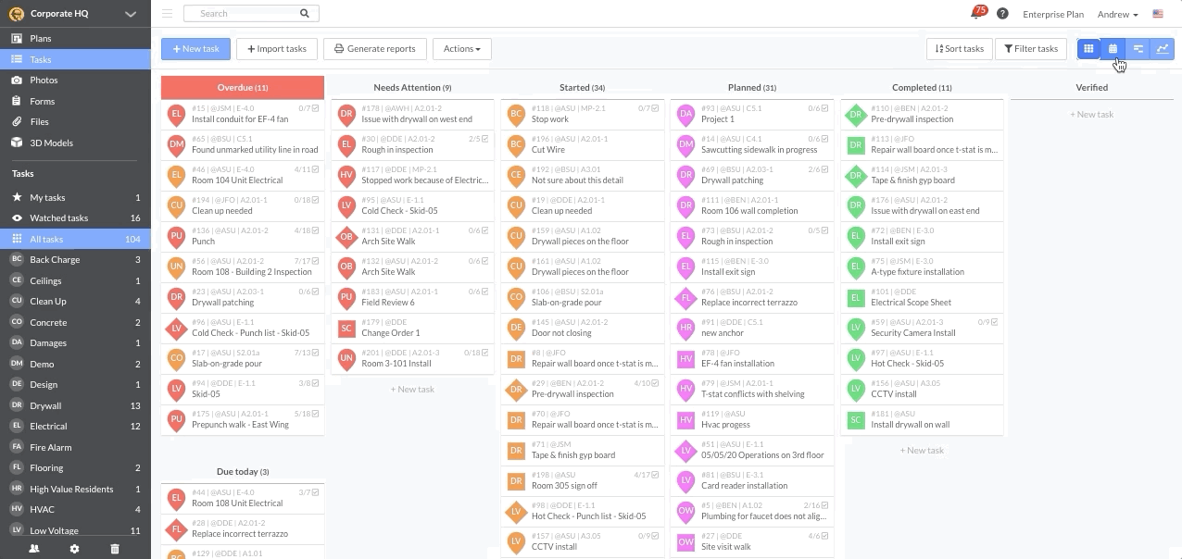Toggle checklist on Security Camera Install task

point(995,322)
